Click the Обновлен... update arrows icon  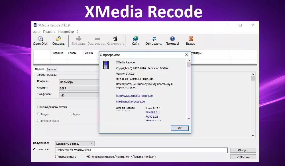pos(154,38)
